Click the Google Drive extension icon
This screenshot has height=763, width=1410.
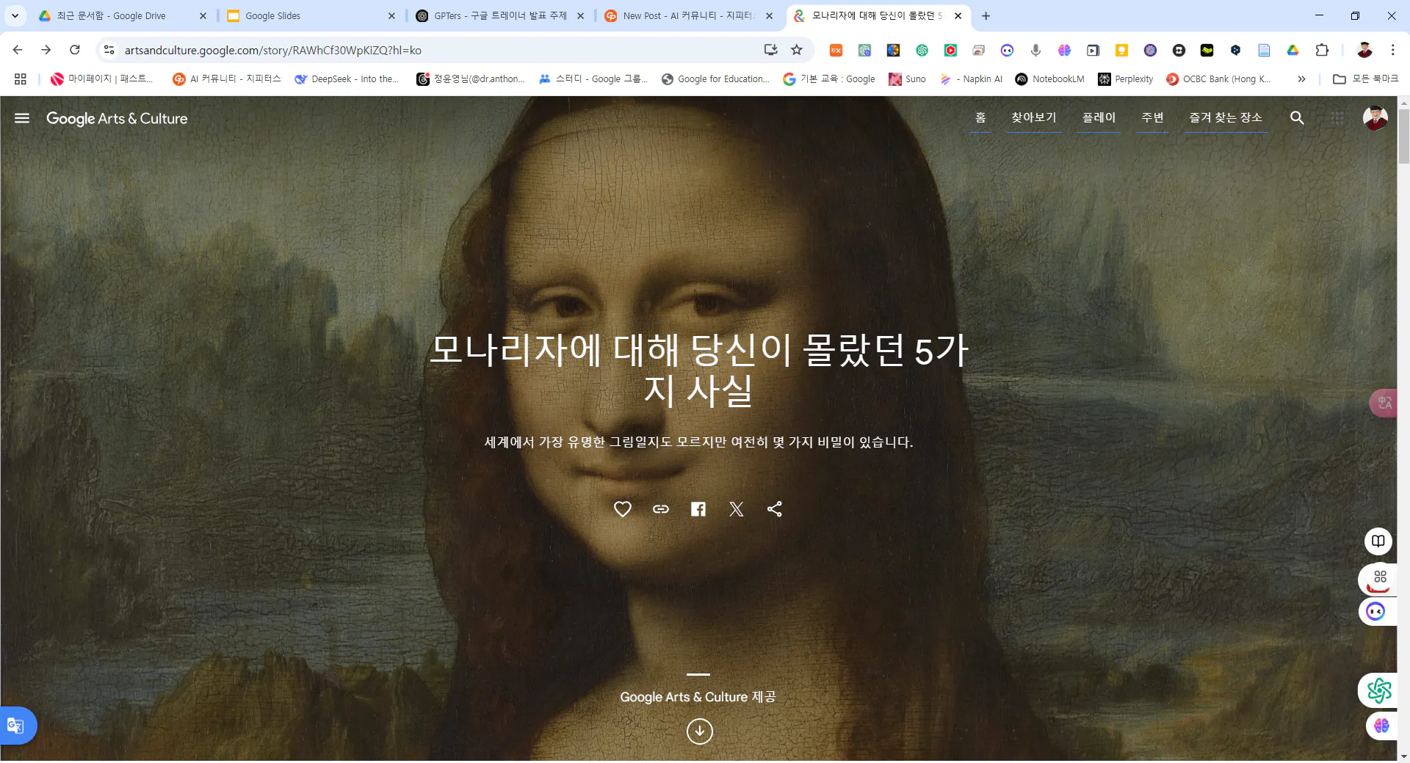[x=1292, y=50]
